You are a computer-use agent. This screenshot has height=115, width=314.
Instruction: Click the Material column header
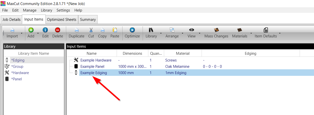(183, 53)
